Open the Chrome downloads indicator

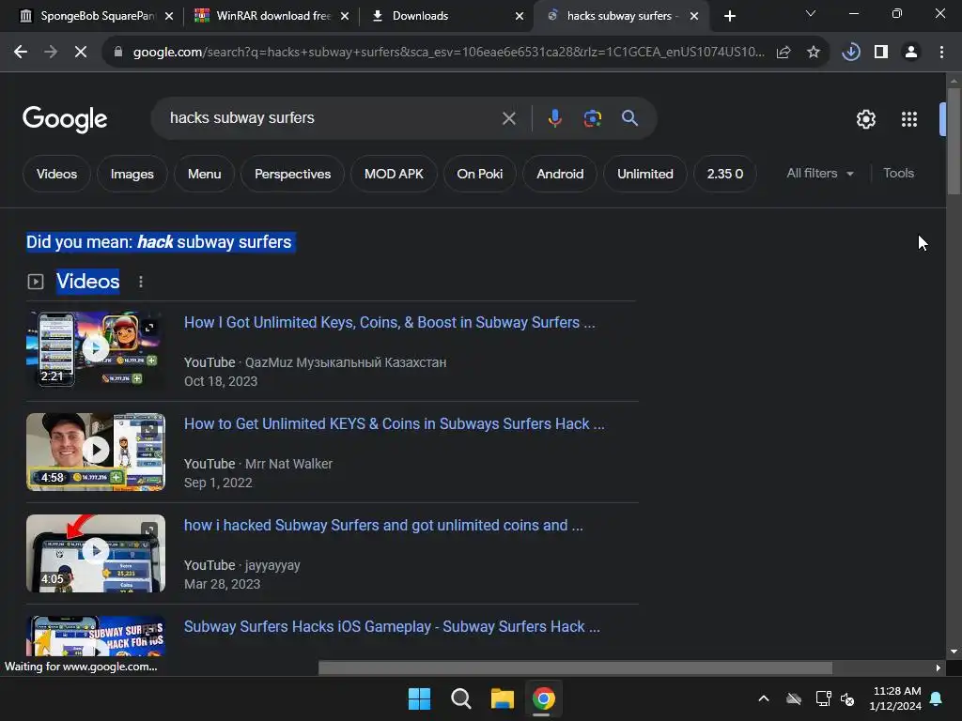point(851,53)
